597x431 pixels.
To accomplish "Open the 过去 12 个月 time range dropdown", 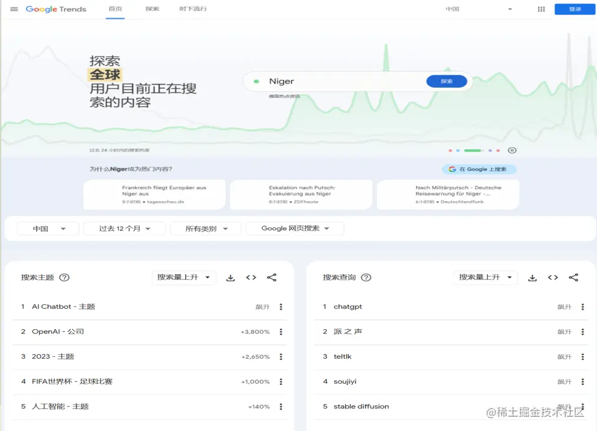I will click(x=124, y=229).
